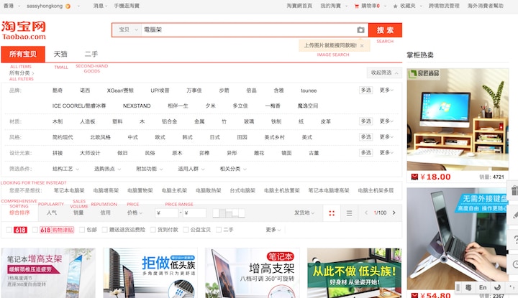Close the image upload tooltip
Viewport: 518px width, 298px height.
362,45
